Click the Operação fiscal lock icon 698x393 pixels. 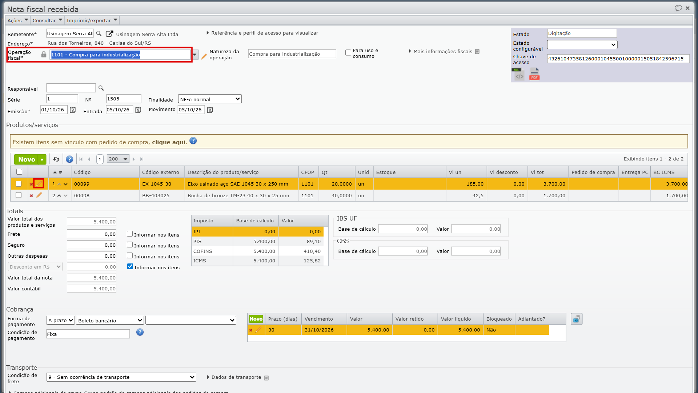click(44, 55)
